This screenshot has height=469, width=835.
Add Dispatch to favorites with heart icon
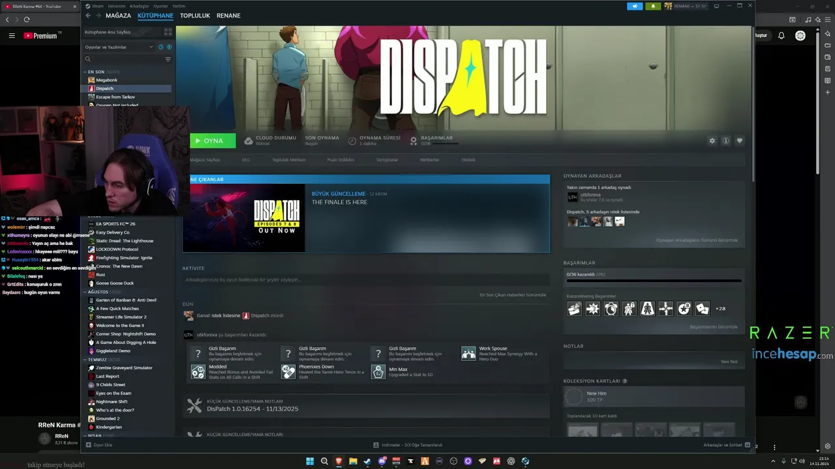click(x=740, y=141)
